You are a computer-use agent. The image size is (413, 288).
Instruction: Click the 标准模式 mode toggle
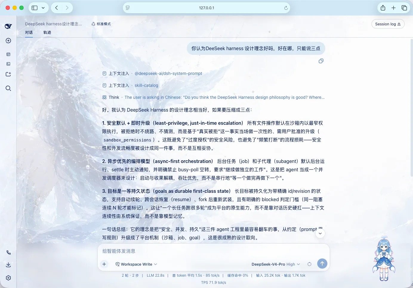point(101,24)
